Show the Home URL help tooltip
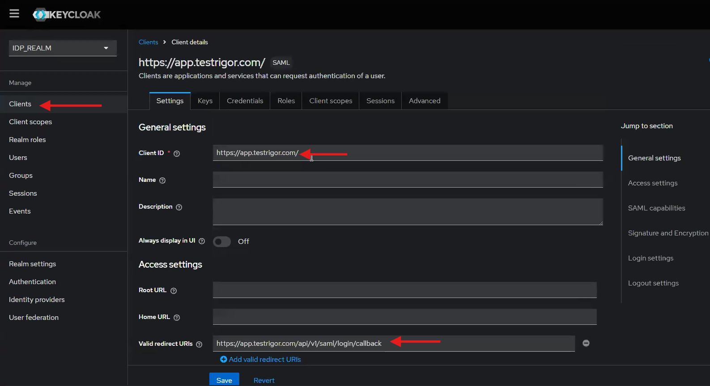 coord(177,318)
